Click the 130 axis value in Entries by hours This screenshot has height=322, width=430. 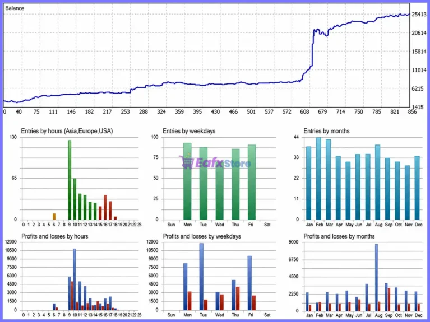(x=13, y=137)
